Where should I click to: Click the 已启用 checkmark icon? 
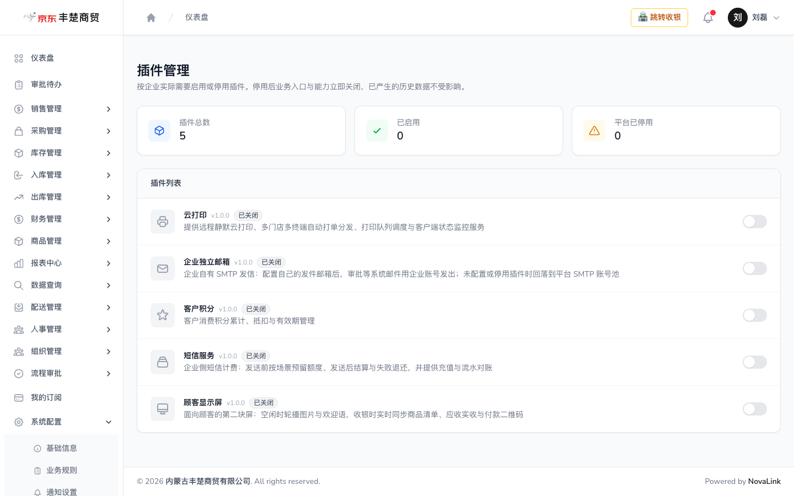pos(377,131)
